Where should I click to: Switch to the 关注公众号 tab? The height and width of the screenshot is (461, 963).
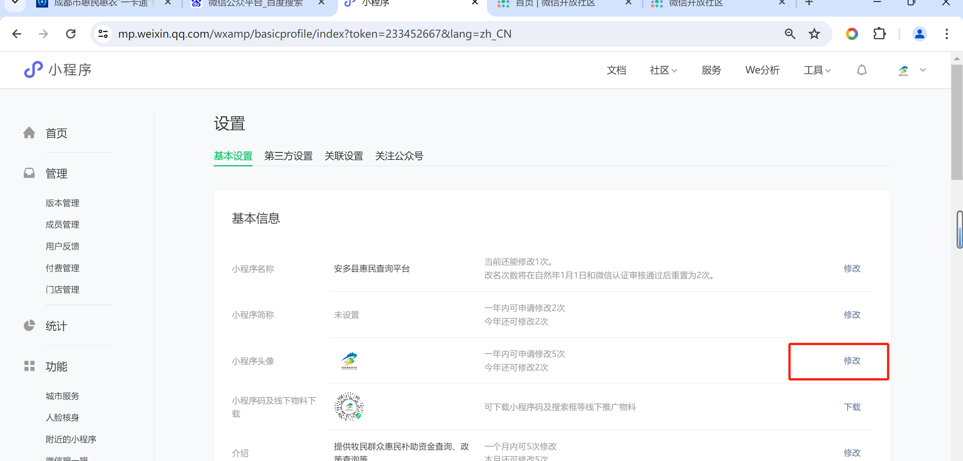pos(399,156)
